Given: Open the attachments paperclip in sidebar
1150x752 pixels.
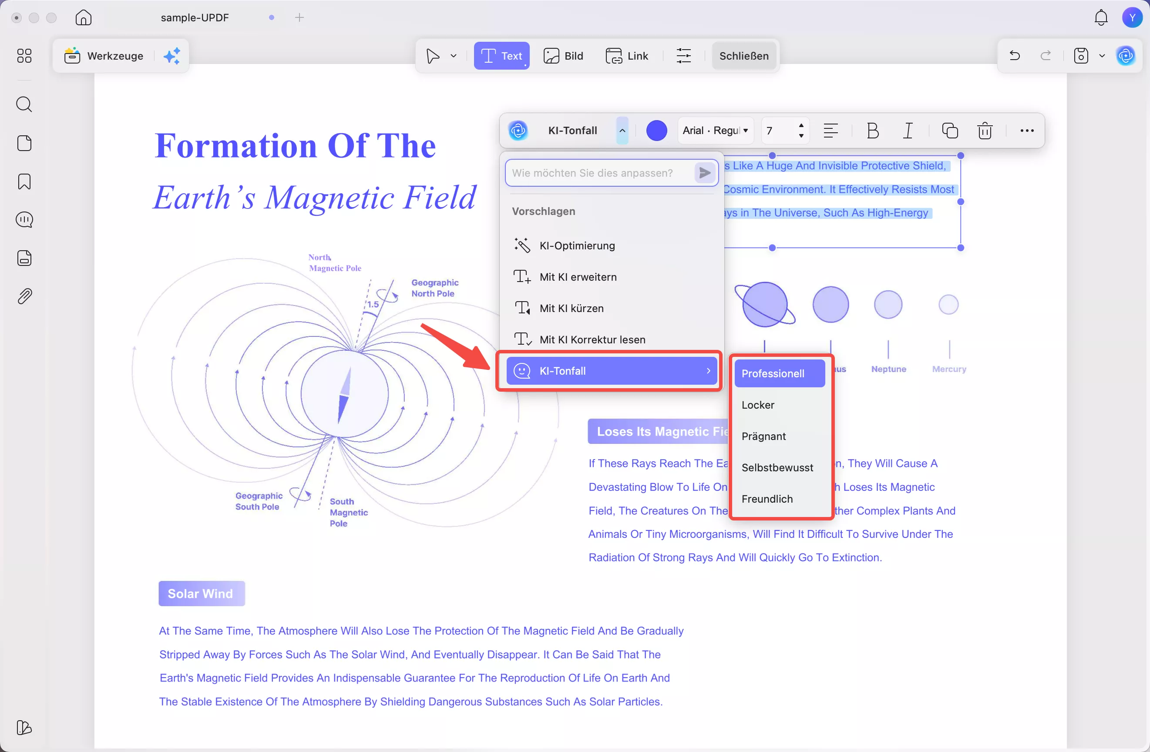Looking at the screenshot, I should [x=24, y=296].
